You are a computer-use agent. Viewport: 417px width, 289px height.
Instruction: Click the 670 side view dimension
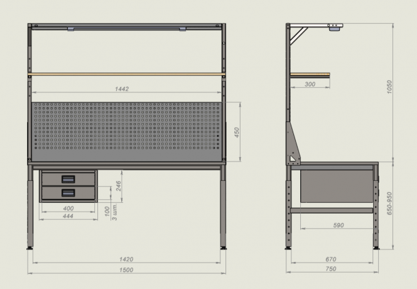pyautogui.click(x=331, y=259)
